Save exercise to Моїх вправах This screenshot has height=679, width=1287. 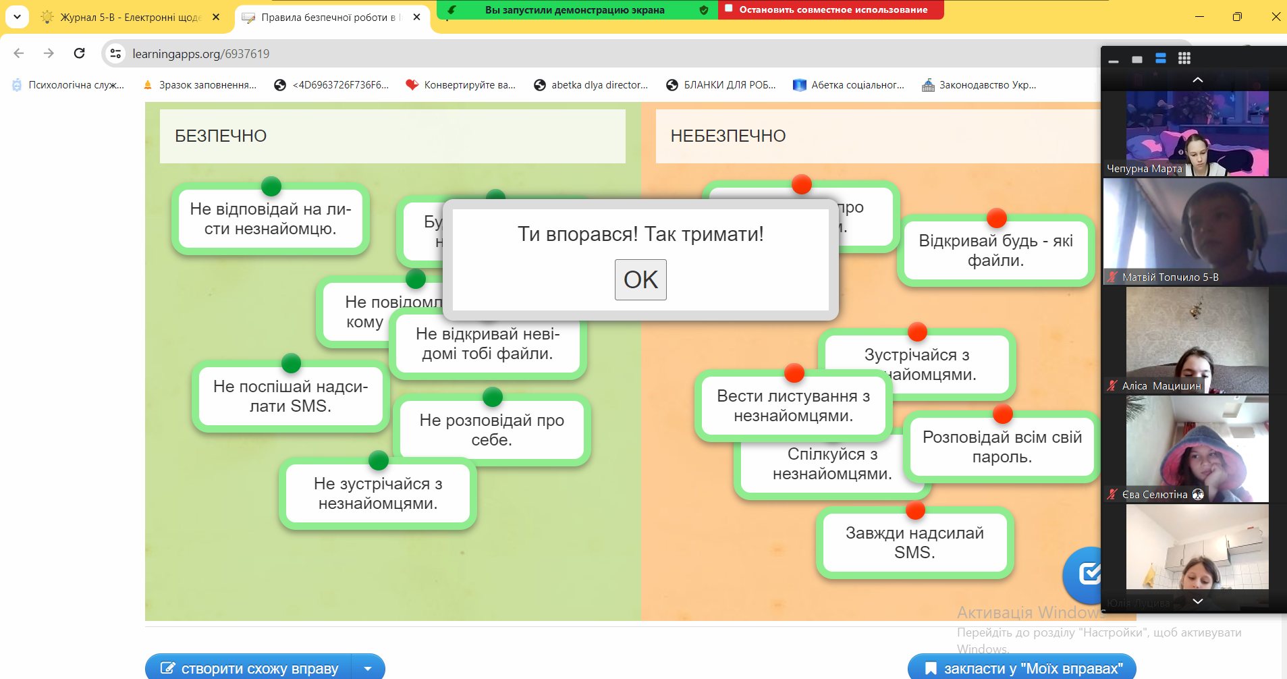[x=1022, y=669]
